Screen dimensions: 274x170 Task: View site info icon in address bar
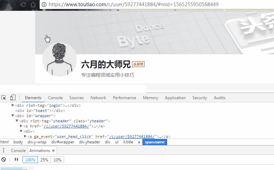pyautogui.click(x=44, y=4)
